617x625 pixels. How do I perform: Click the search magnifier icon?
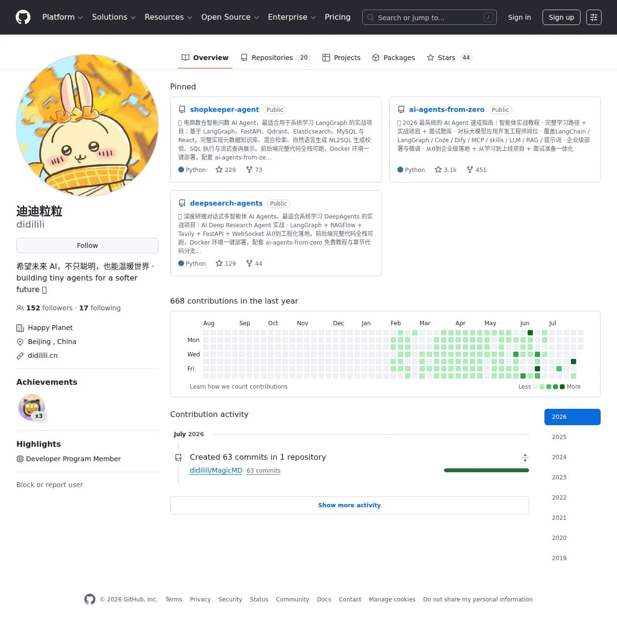370,17
